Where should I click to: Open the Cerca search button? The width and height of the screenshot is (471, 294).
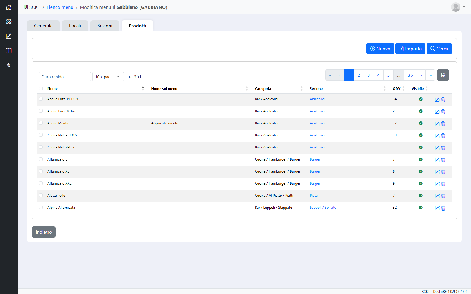click(439, 49)
